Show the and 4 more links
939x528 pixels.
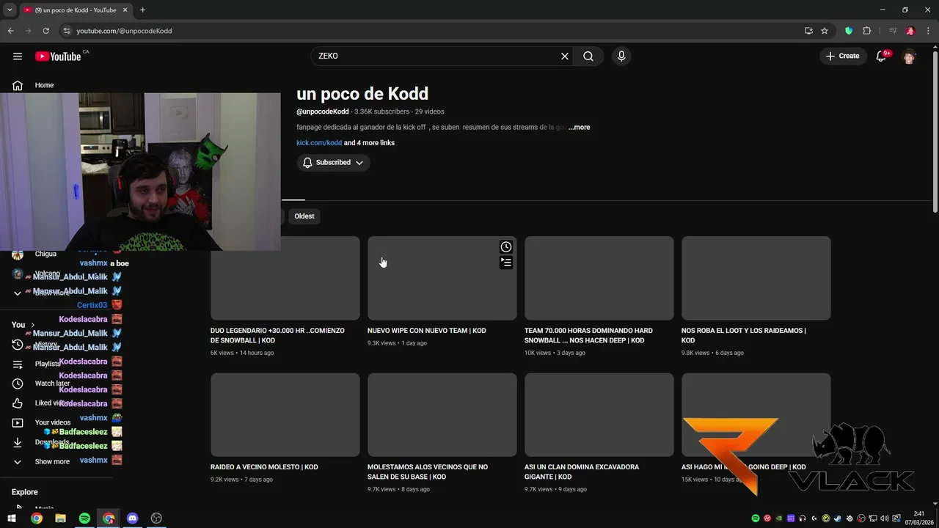[x=369, y=143]
